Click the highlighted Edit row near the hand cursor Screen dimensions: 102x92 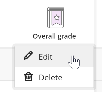pyautogui.click(x=54, y=56)
